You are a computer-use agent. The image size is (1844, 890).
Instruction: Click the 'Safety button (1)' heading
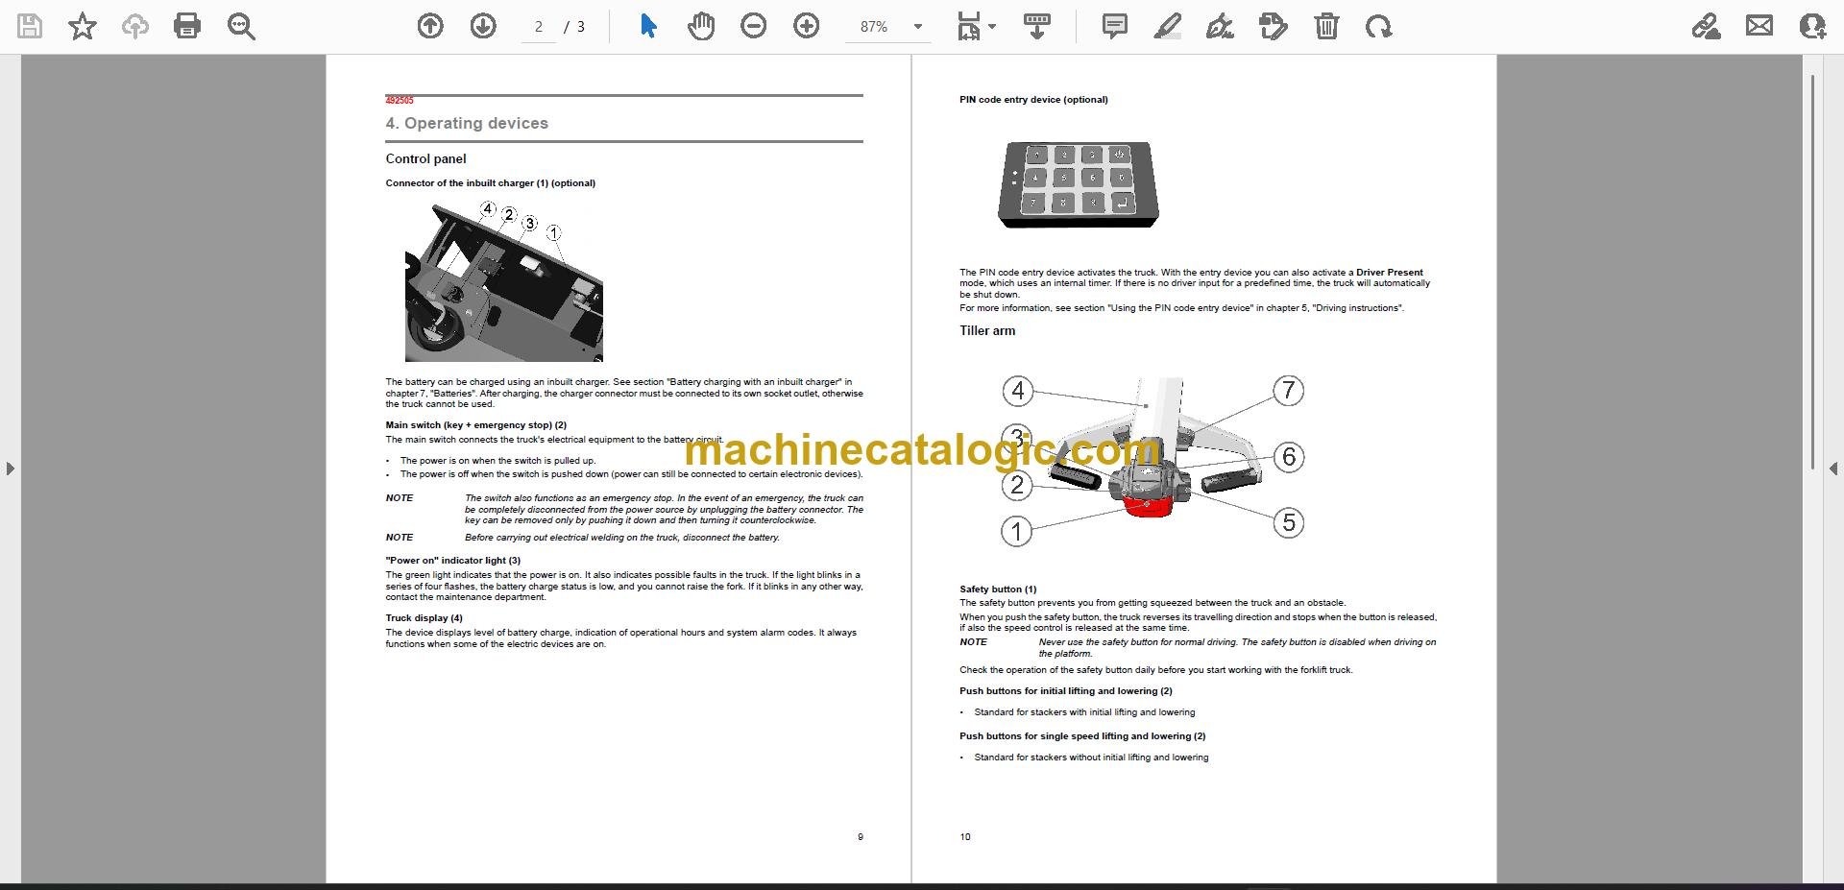tap(998, 589)
